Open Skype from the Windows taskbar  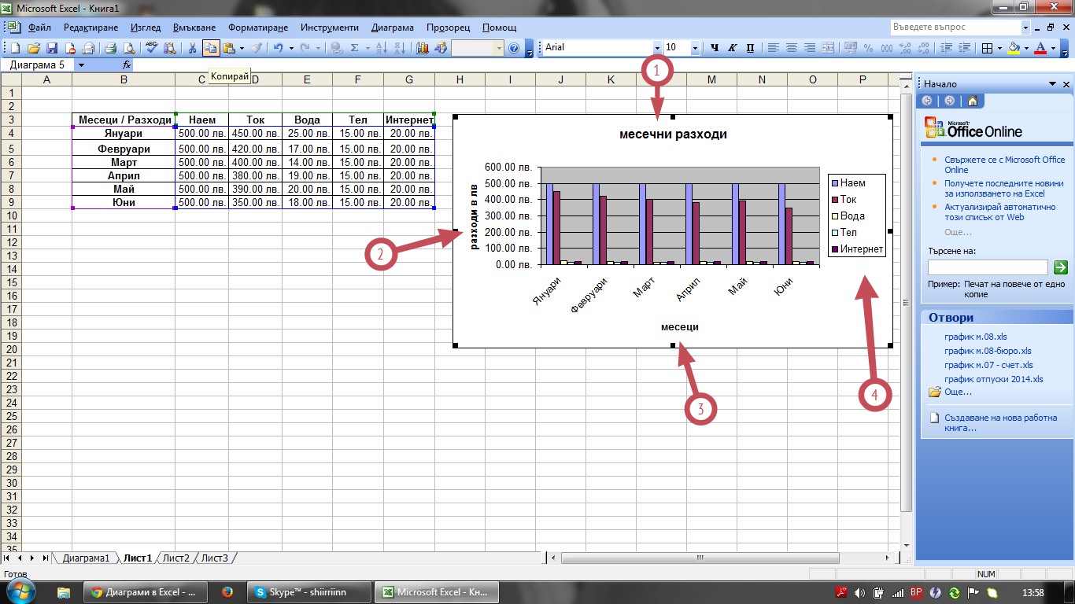pyautogui.click(x=310, y=592)
